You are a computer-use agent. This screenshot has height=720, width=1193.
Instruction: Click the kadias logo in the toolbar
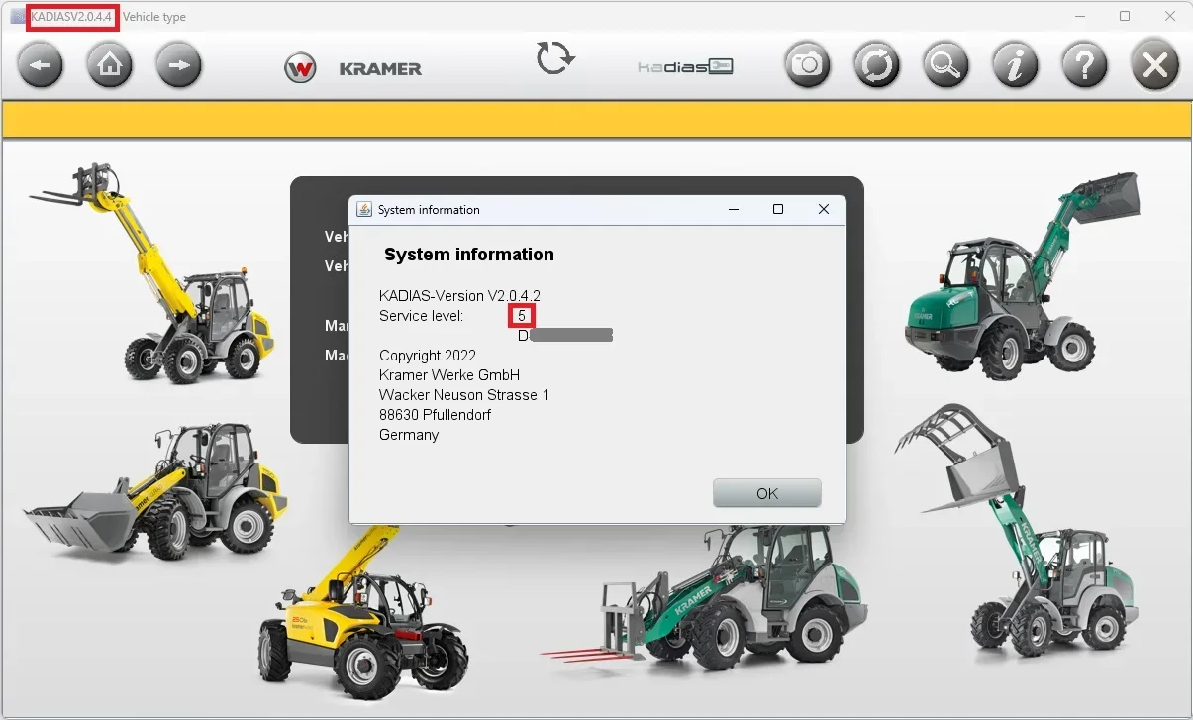click(685, 68)
